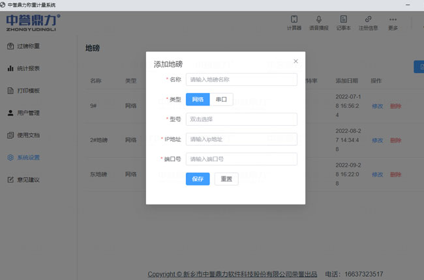Click into the 端口号 field

pos(241,159)
